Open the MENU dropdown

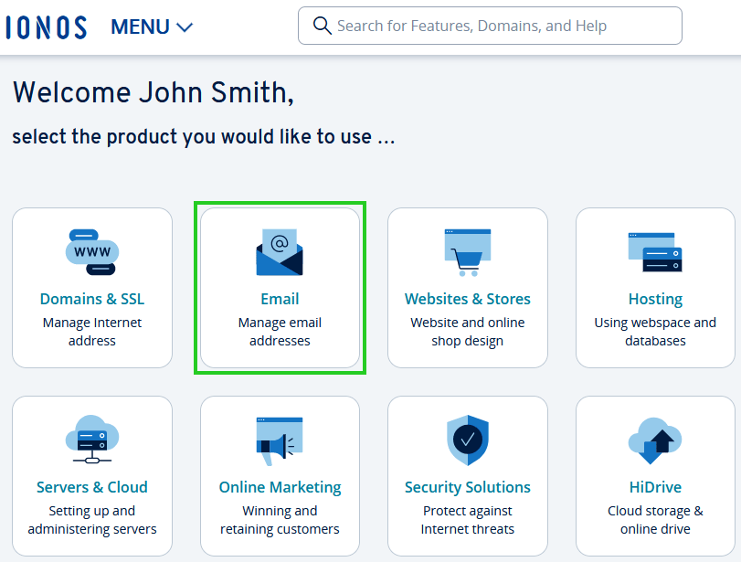152,27
